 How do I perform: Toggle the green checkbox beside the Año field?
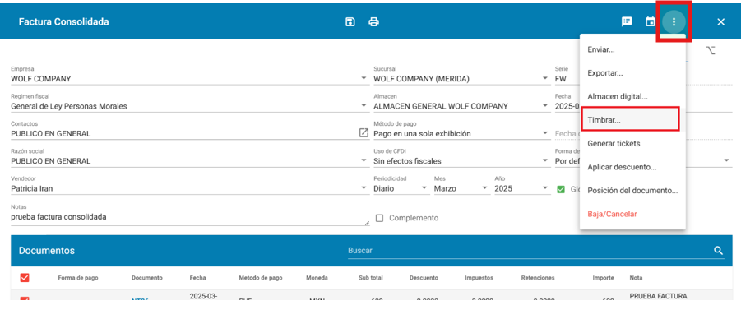coord(561,189)
